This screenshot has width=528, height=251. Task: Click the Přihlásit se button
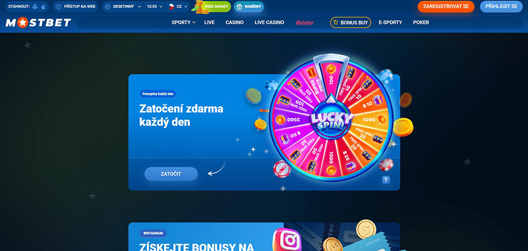tap(501, 6)
